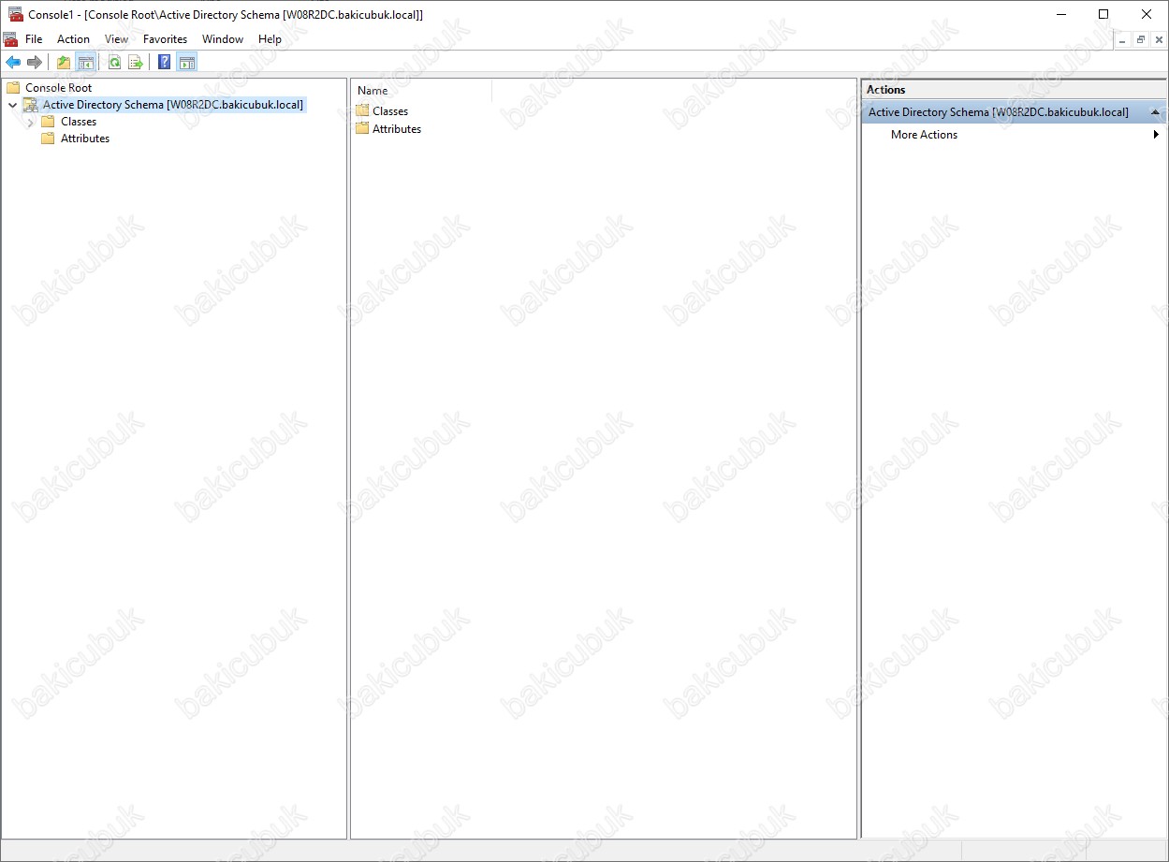Open the Help menu

(270, 39)
